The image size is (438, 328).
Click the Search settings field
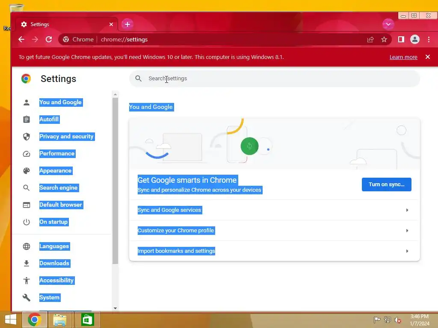pyautogui.click(x=275, y=79)
